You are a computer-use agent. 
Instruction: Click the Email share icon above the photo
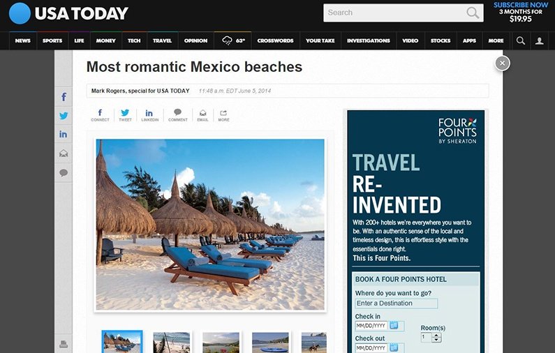point(202,114)
